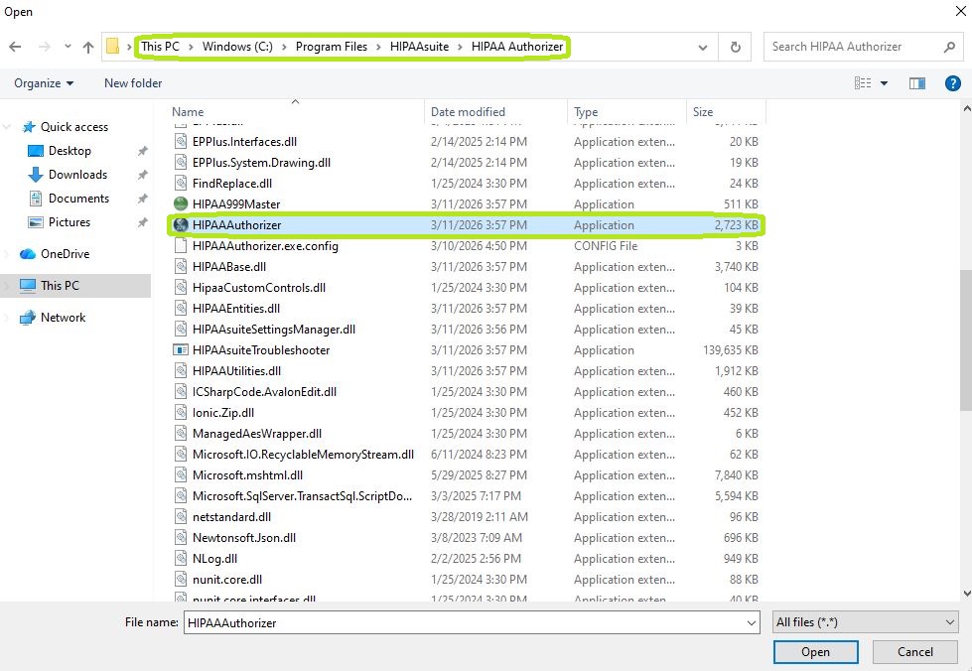Viewport: 972px width, 671px height.
Task: Select the HIPAABase.dll file
Action: pos(228,267)
